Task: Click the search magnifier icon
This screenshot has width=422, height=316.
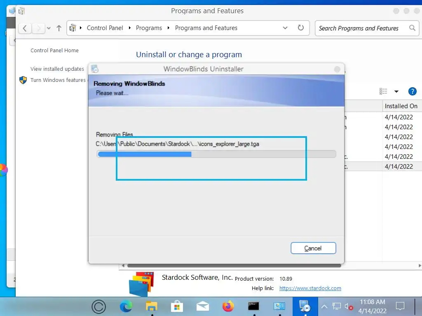Action: (412, 28)
